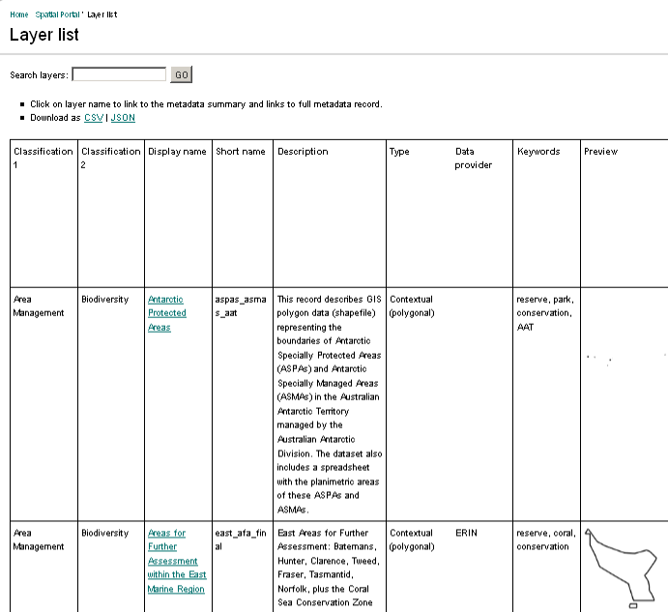Image resolution: width=668 pixels, height=612 pixels.
Task: Click the Type column header
Action: [x=399, y=152]
